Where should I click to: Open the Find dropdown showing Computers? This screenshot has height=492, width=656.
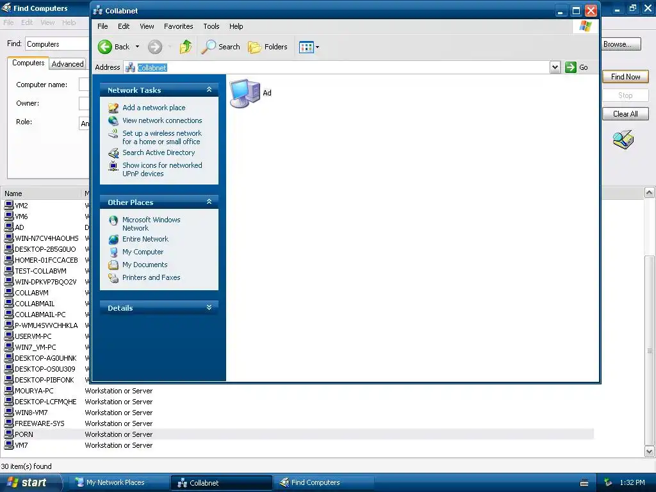(57, 44)
